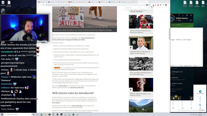Play the Julian Assange case video
207x116 pixels.
[x=131, y=90]
